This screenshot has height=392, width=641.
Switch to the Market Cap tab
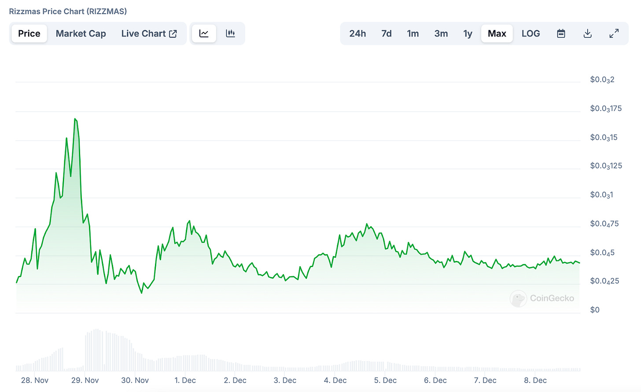tap(81, 33)
